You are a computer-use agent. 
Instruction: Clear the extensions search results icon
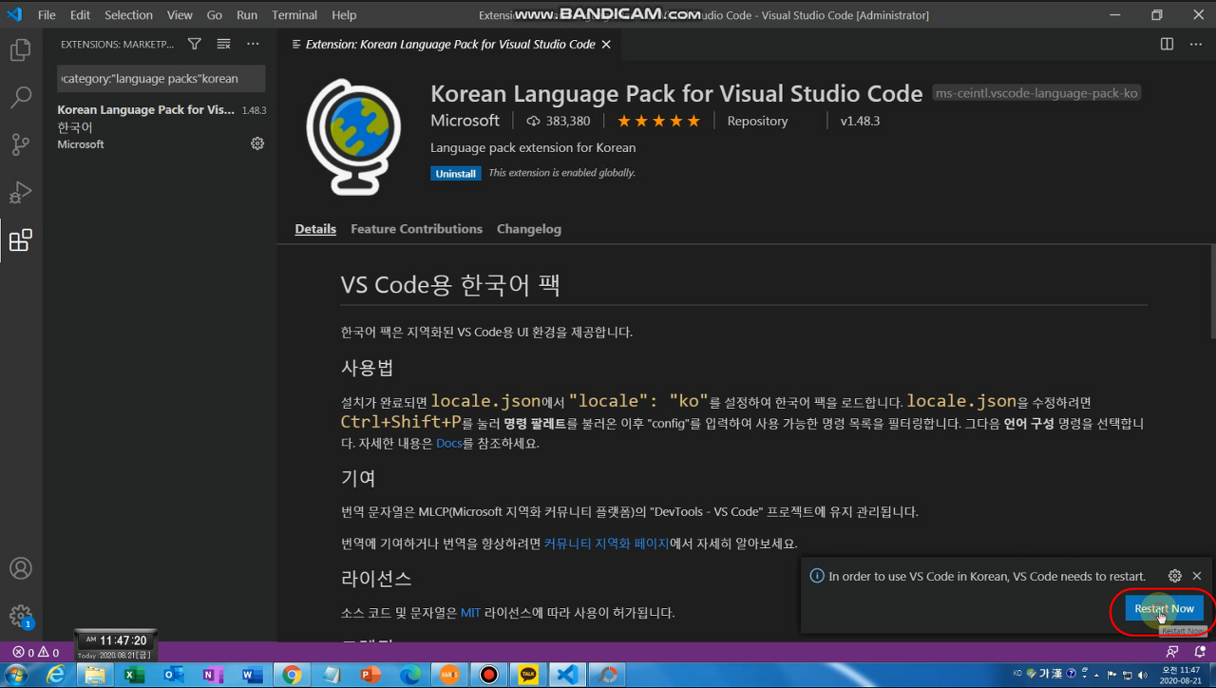[223, 44]
